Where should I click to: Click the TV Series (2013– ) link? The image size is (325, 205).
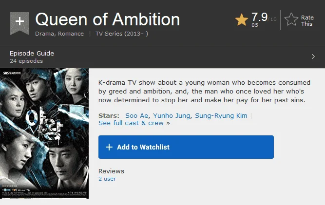[122, 34]
